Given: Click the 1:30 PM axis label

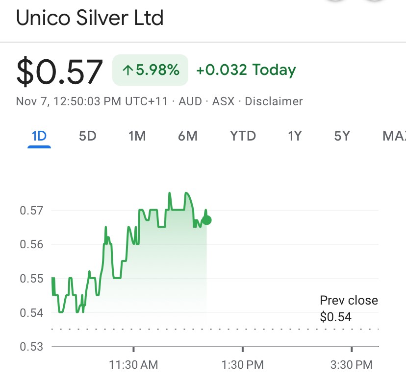Looking at the screenshot, I should (243, 365).
